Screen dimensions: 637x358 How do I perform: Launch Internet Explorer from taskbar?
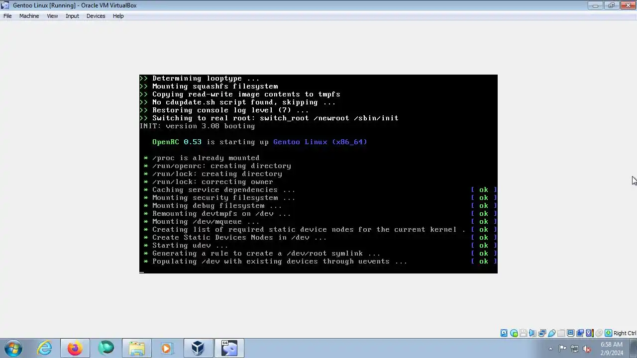[45, 348]
